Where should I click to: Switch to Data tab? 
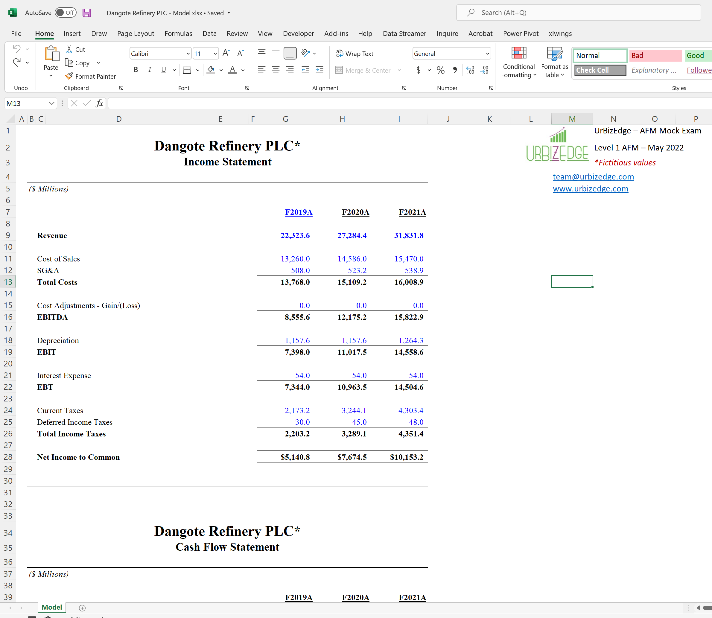[209, 34]
